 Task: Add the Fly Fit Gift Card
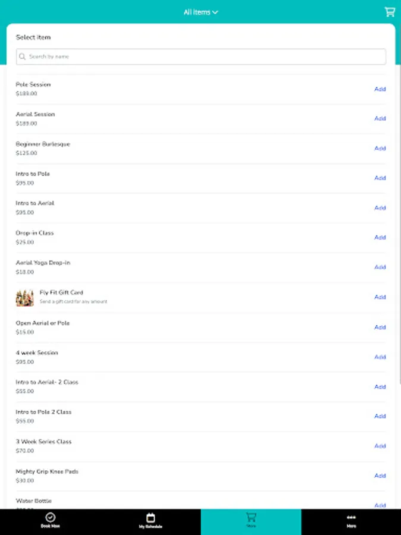(380, 297)
